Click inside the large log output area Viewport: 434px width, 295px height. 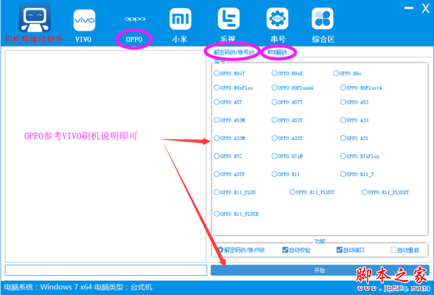(105, 156)
